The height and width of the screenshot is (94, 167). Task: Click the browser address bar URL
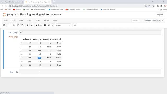tap(35, 6)
